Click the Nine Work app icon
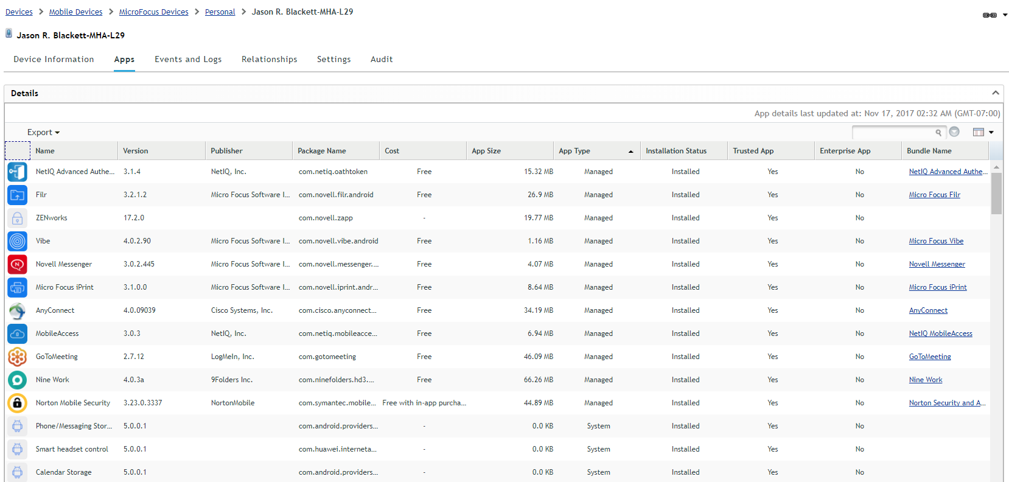This screenshot has width=1009, height=482. tap(17, 380)
